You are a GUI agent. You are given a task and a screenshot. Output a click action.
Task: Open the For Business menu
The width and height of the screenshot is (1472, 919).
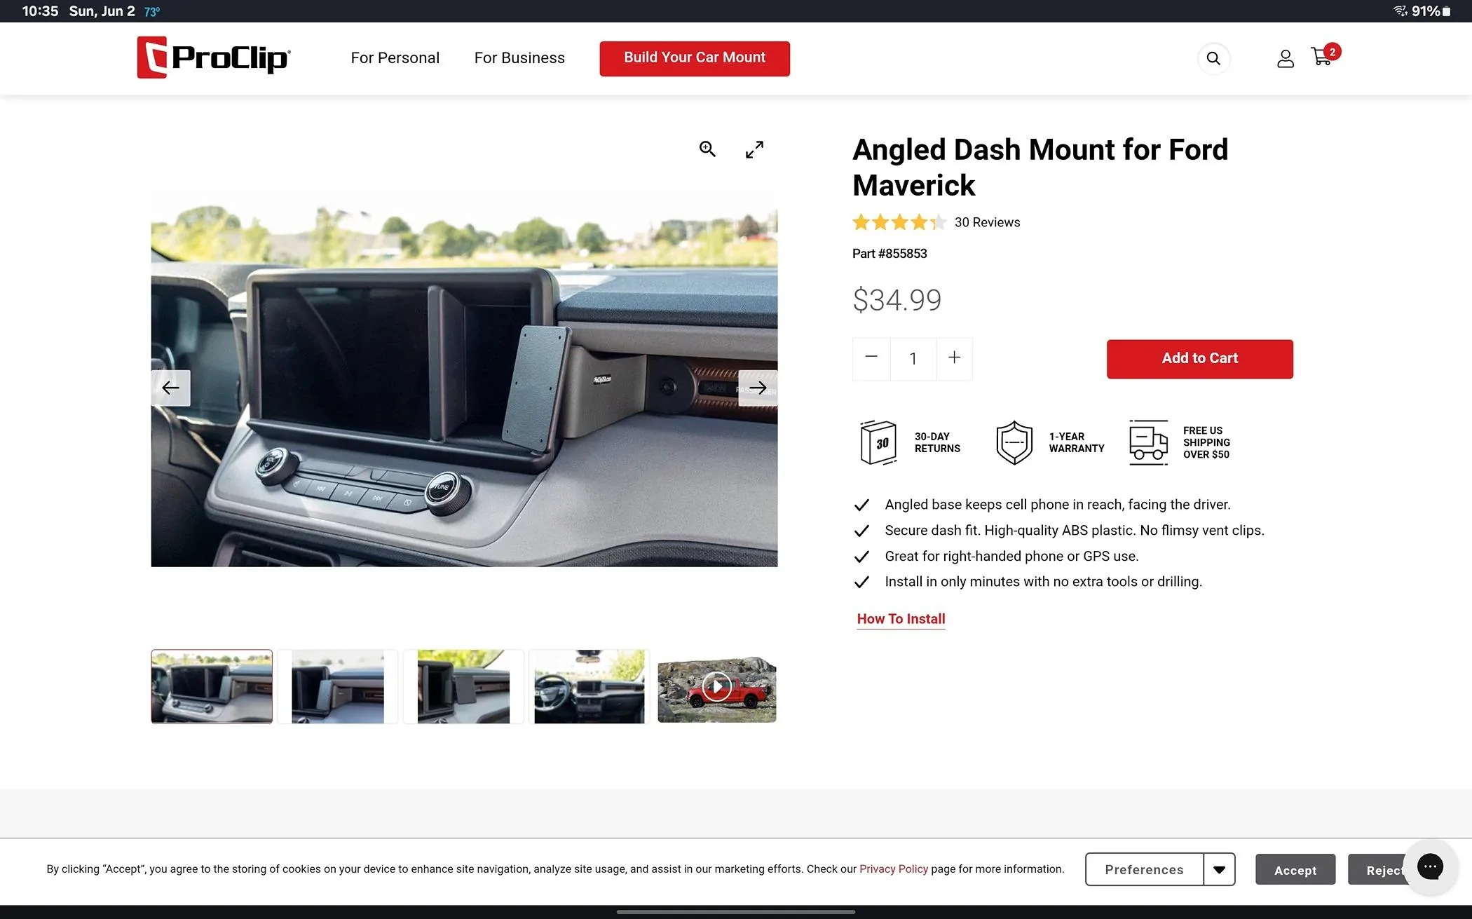pos(519,58)
